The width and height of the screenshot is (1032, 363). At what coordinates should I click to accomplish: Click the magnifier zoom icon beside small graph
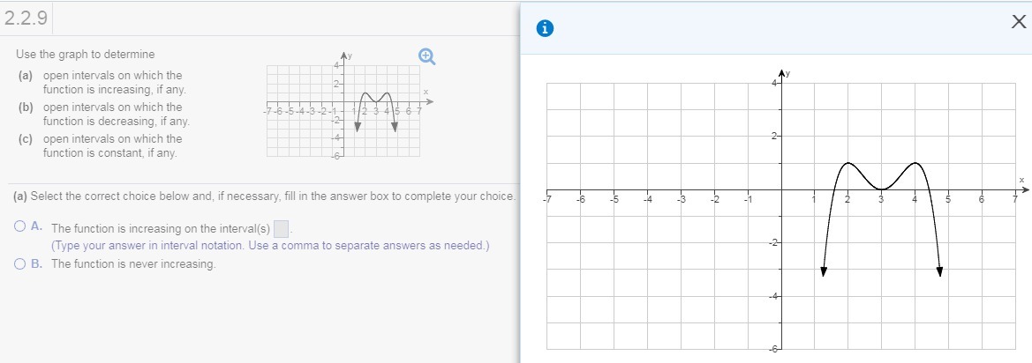(426, 56)
